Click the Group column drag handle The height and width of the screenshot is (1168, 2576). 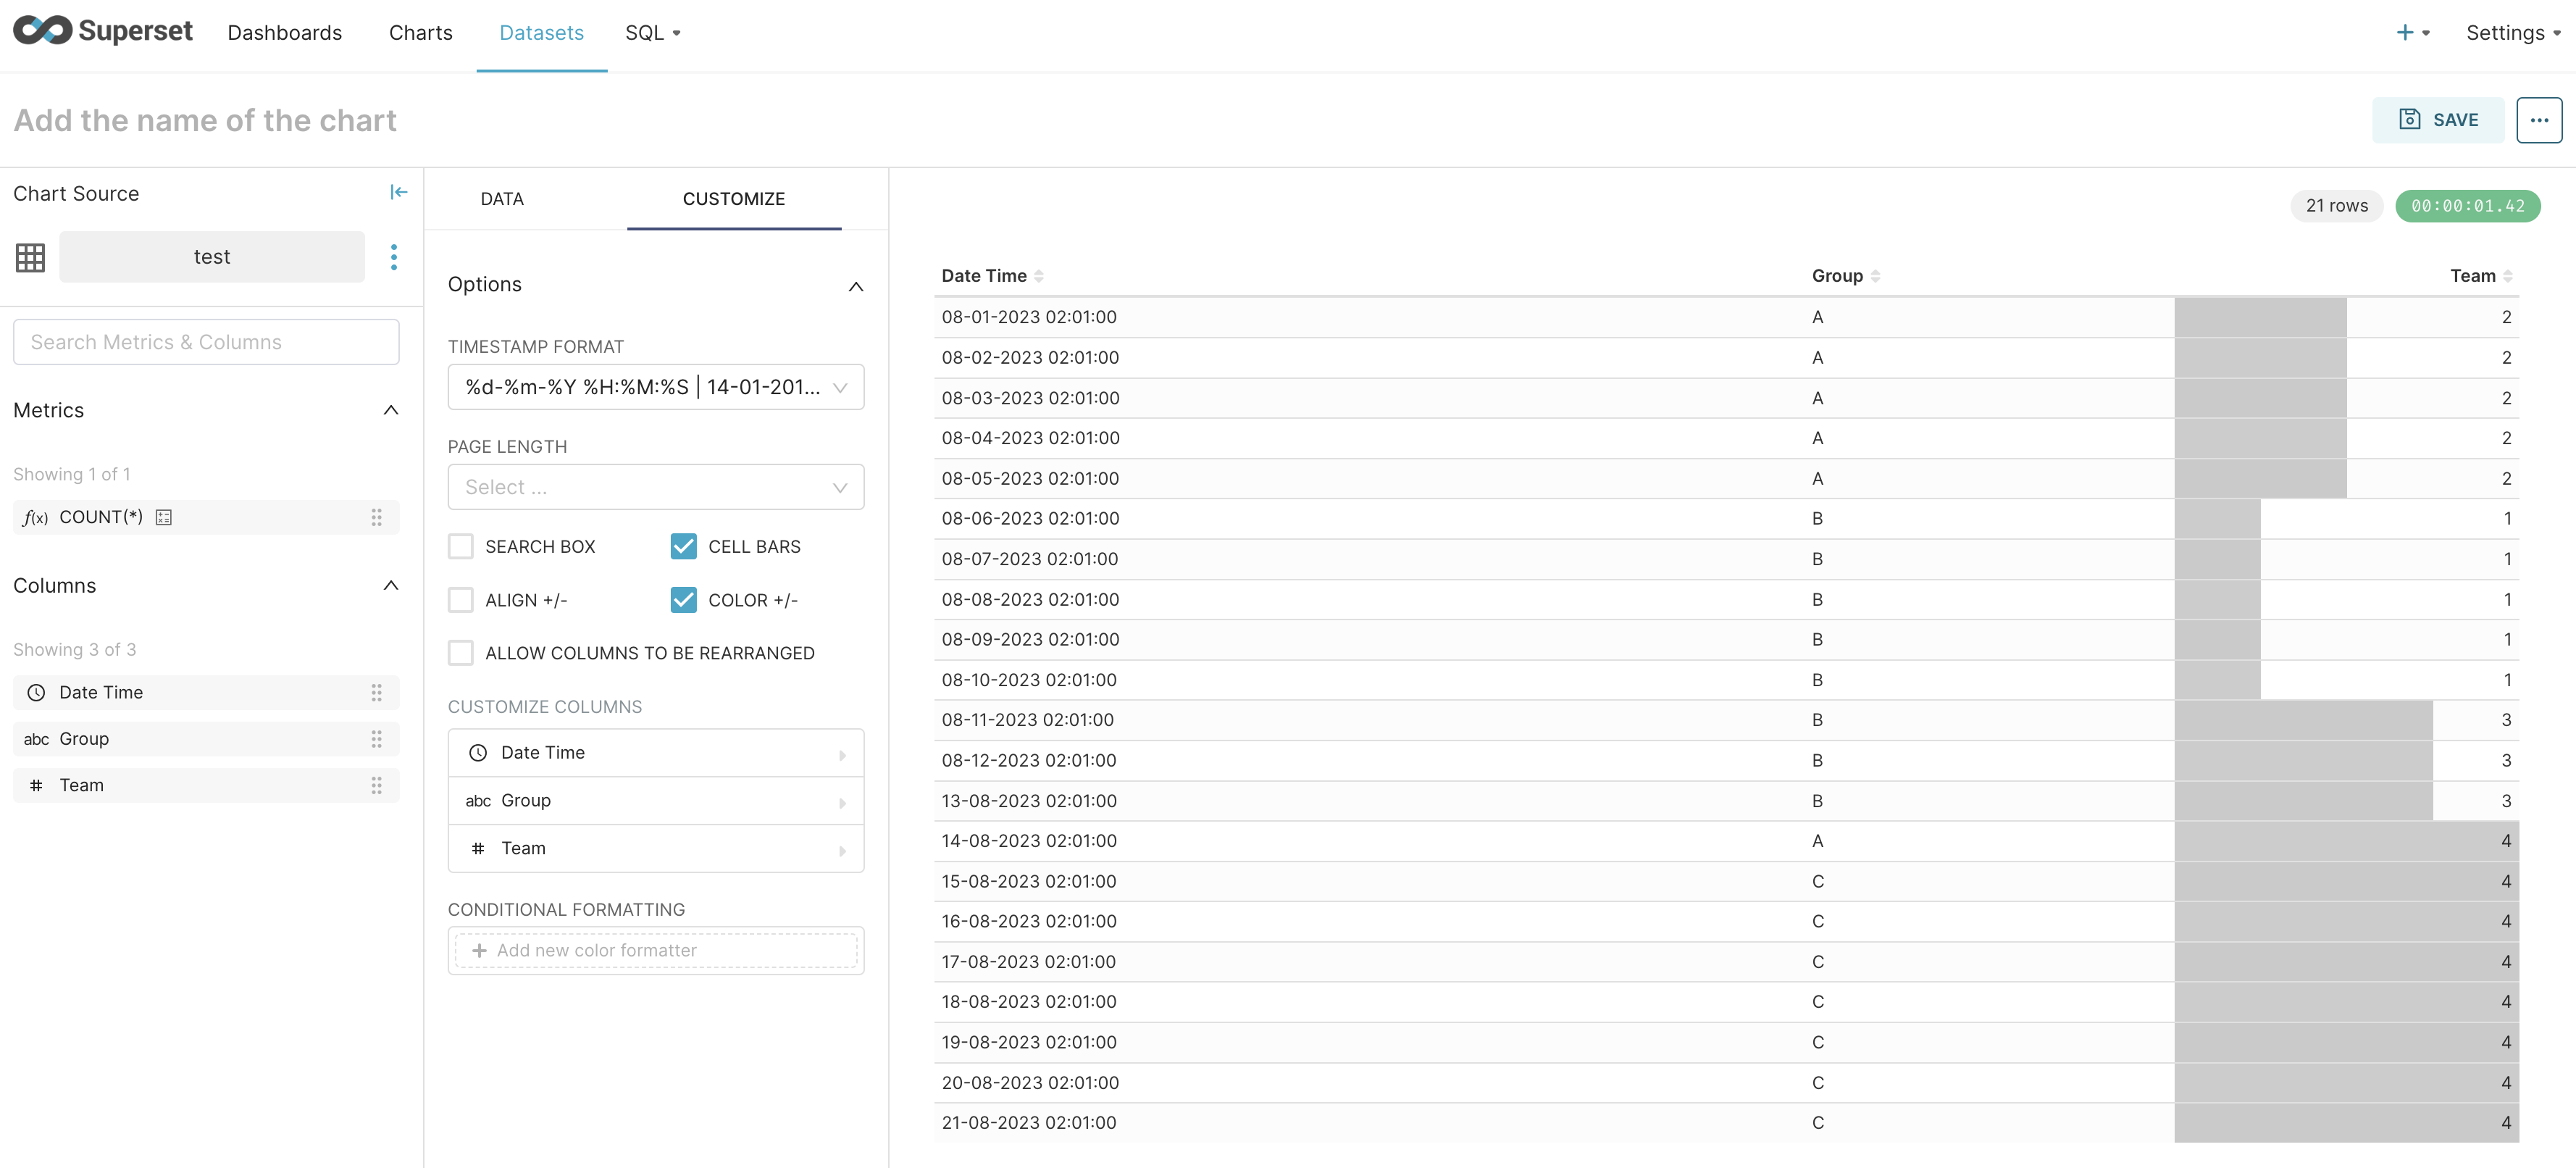pos(377,739)
